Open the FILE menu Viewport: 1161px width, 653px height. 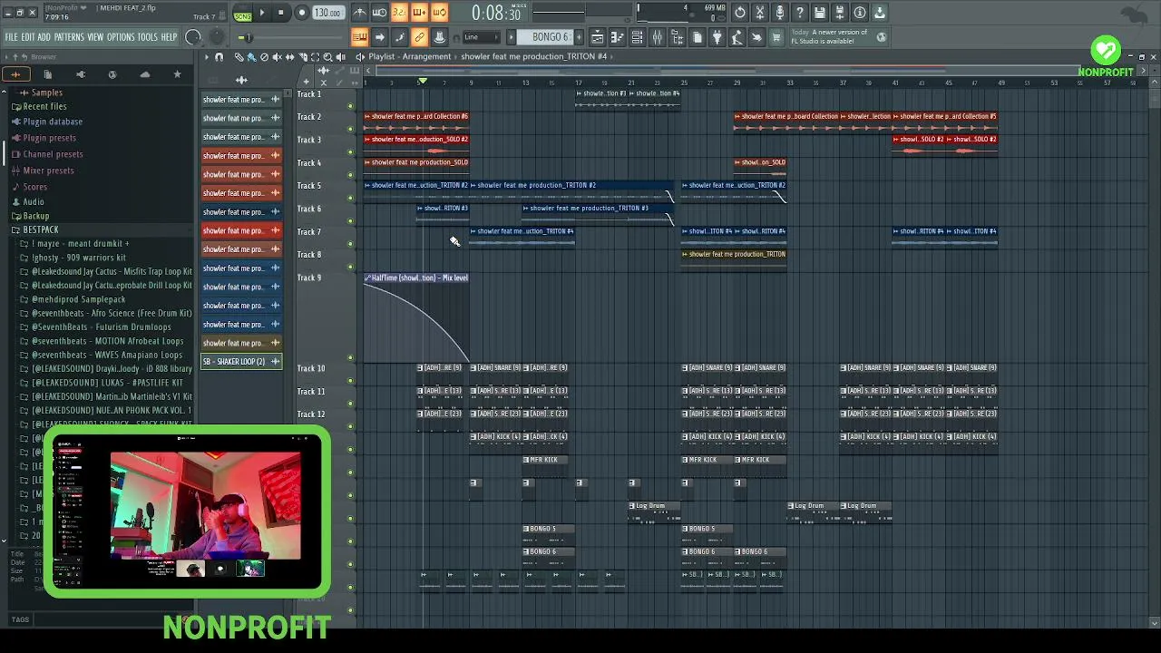tap(11, 37)
